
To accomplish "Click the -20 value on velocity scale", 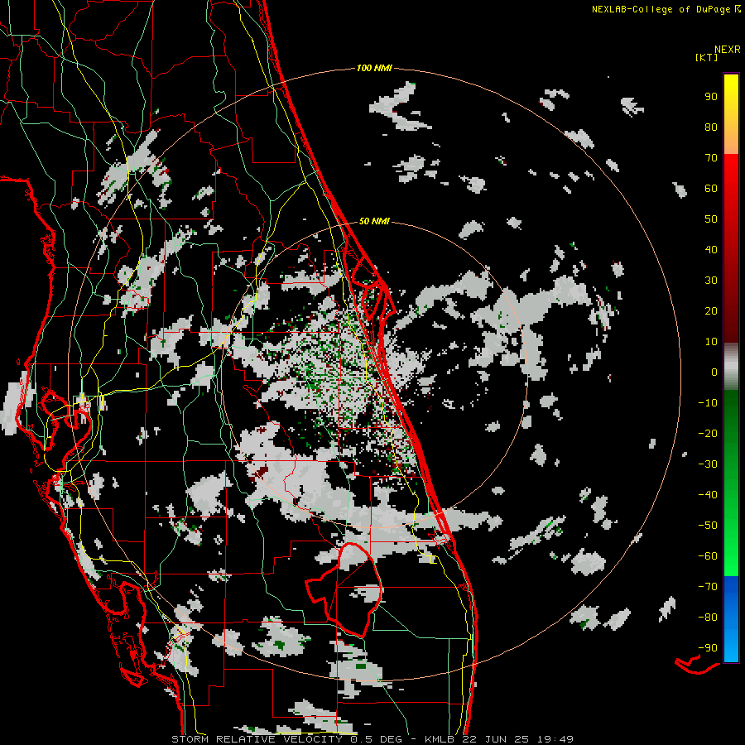I will [708, 433].
